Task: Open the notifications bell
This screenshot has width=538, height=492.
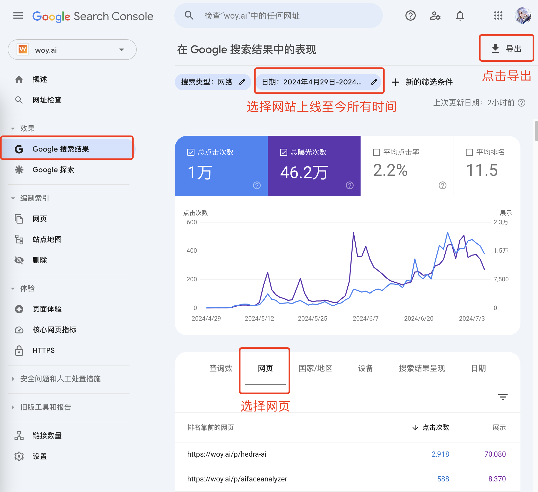Action: click(x=460, y=16)
